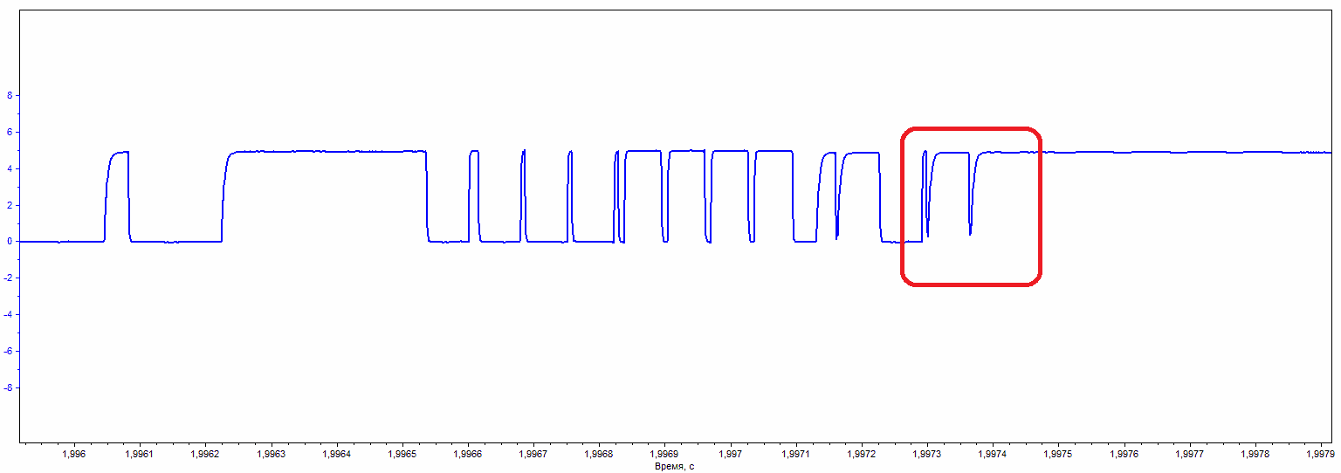Click the 1,9971 tick label
1341x473 pixels.
click(795, 455)
